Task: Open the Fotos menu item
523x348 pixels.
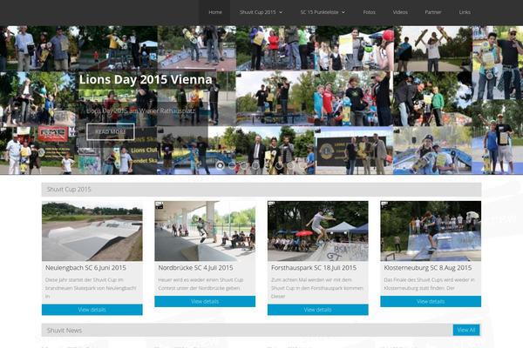Action: 370,12
